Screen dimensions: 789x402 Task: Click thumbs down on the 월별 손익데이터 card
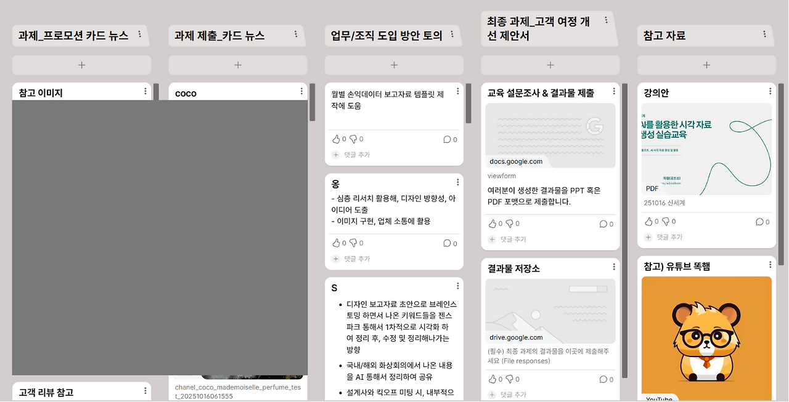click(x=353, y=139)
